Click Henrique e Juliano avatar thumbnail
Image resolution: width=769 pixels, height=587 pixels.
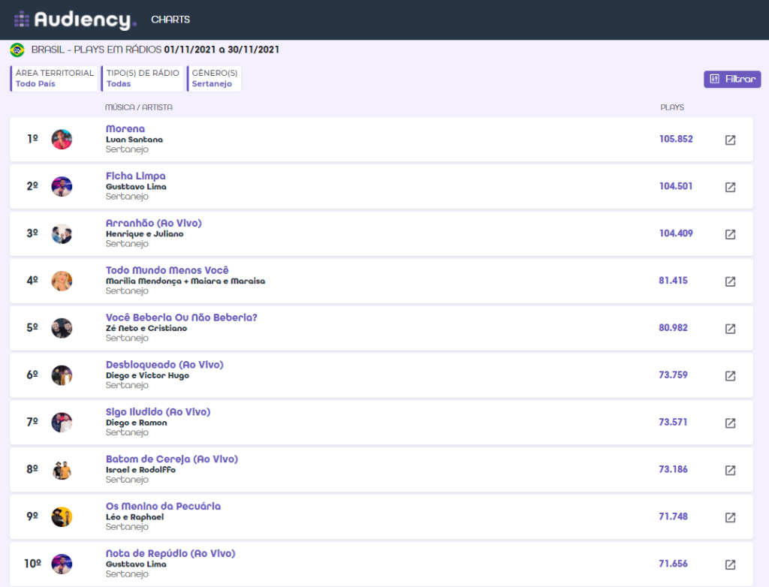tap(62, 233)
